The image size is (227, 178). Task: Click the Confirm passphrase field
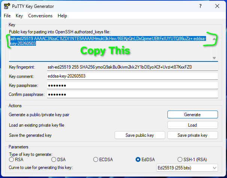click(133, 94)
